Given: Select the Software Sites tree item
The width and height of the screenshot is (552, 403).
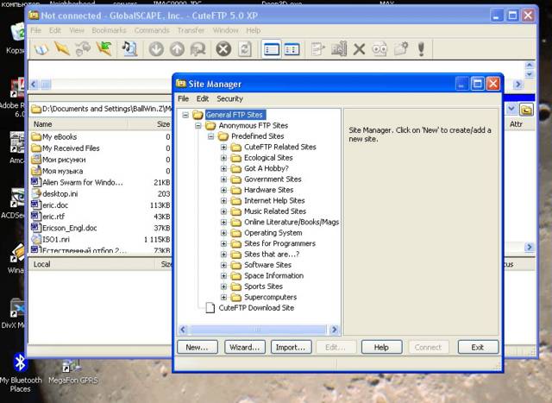Looking at the screenshot, I should [x=268, y=265].
